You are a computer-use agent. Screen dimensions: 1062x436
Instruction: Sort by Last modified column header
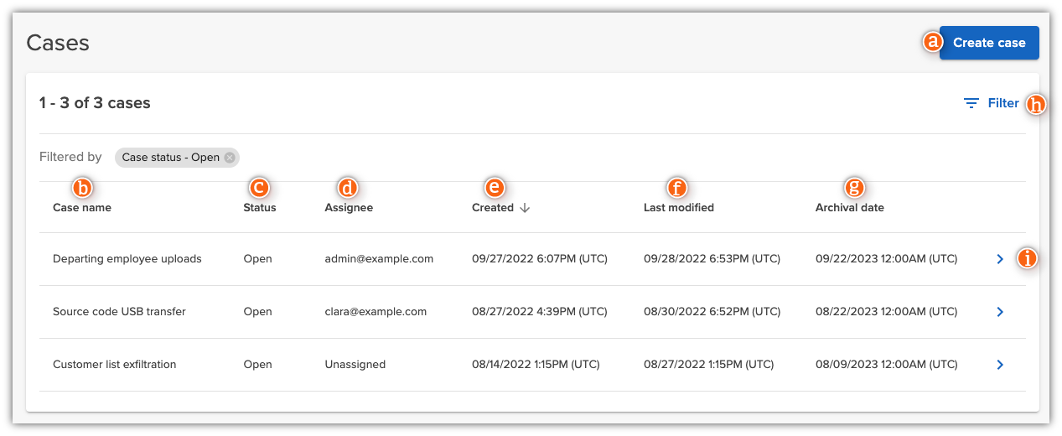[679, 207]
